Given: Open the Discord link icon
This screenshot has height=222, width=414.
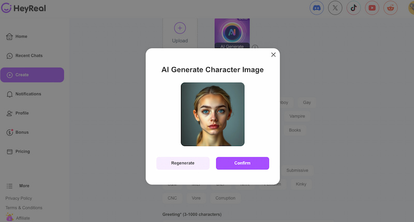Looking at the screenshot, I should pyautogui.click(x=317, y=8).
